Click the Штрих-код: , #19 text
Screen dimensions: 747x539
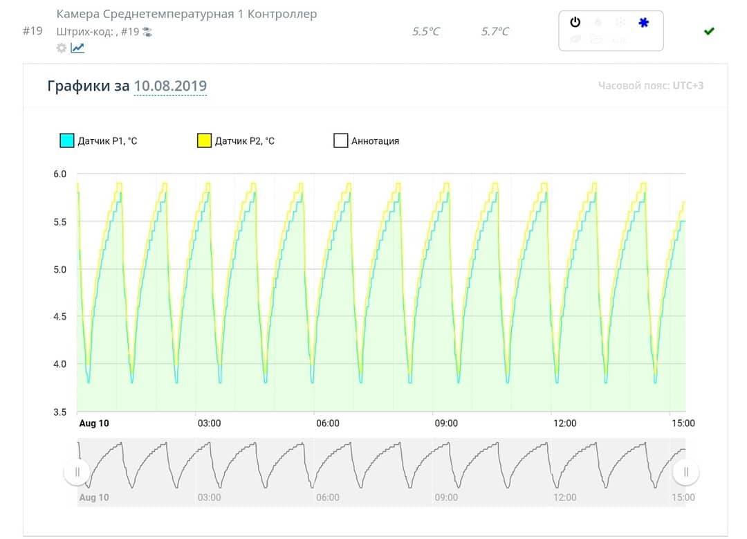click(x=98, y=32)
